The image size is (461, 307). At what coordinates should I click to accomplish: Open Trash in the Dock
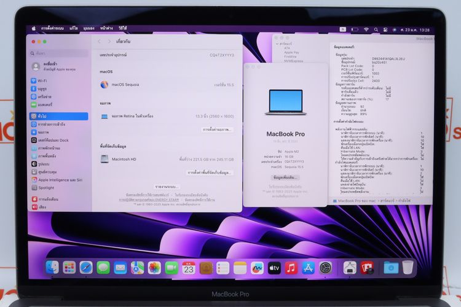(x=408, y=268)
